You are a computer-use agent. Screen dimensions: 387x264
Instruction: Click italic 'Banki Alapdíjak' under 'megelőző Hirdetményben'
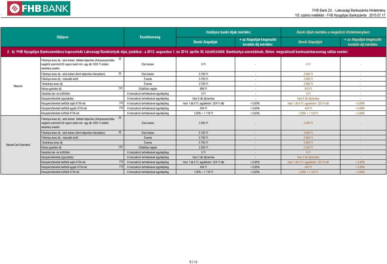click(x=310, y=42)
